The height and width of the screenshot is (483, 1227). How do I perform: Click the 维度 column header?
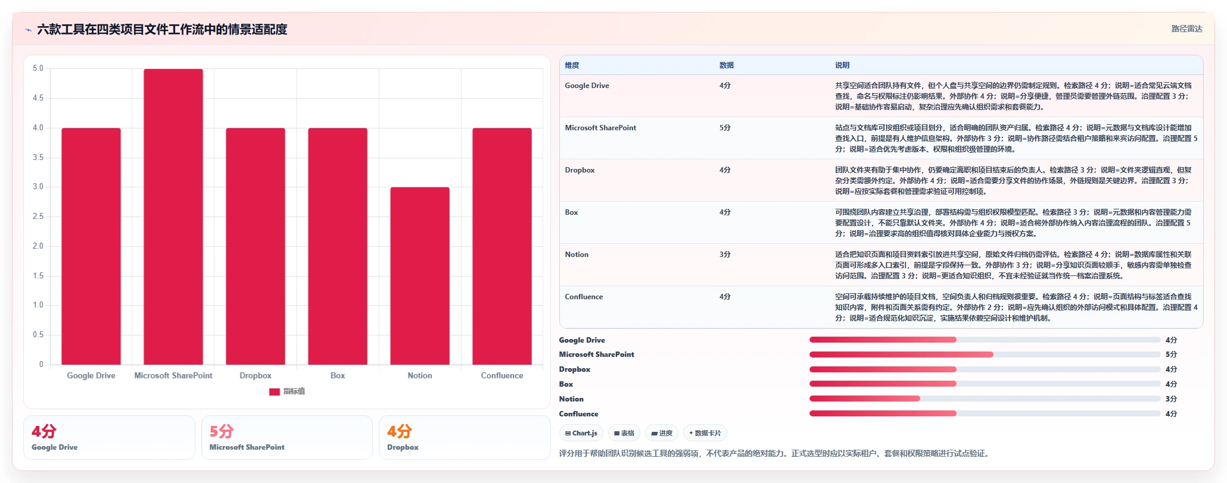point(572,65)
